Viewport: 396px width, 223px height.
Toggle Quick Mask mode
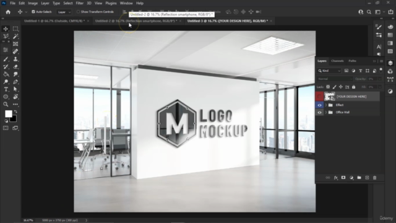tap(6, 128)
